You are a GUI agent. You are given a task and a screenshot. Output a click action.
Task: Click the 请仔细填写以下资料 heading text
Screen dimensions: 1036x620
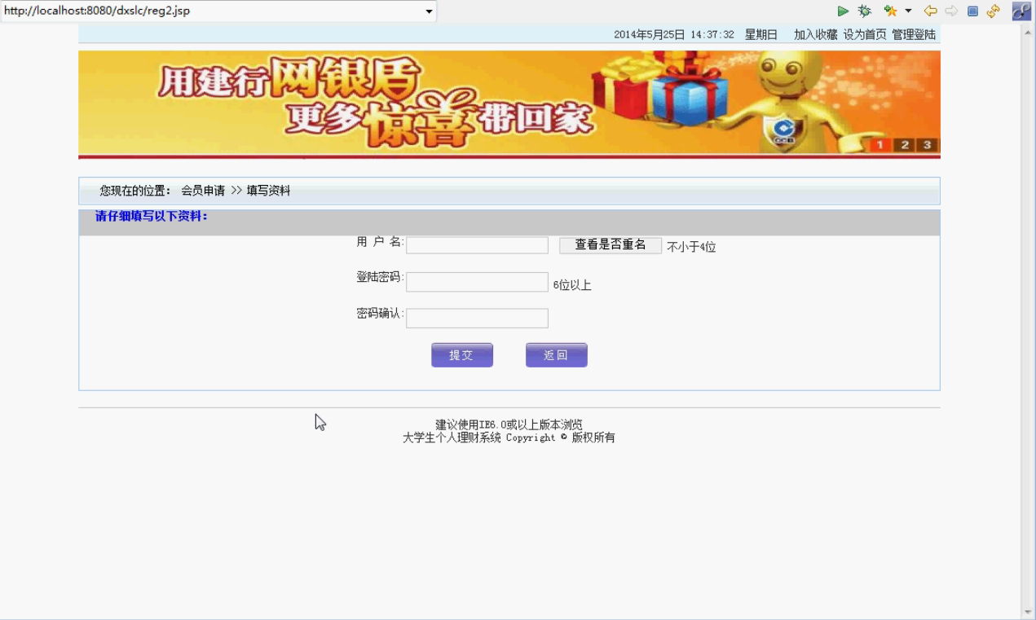point(152,217)
